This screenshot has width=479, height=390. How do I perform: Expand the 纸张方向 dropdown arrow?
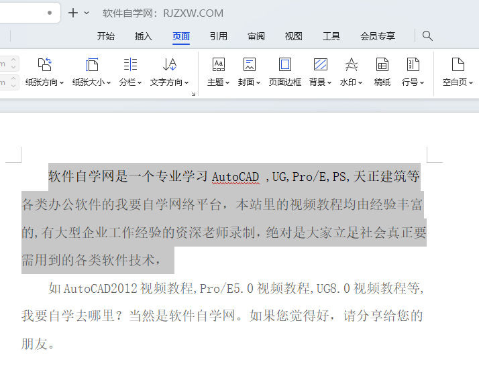[62, 82]
